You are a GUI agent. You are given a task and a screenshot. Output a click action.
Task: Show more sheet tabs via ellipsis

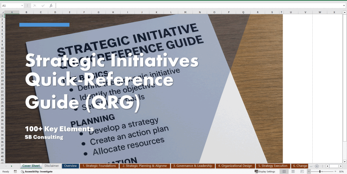coord(311,166)
